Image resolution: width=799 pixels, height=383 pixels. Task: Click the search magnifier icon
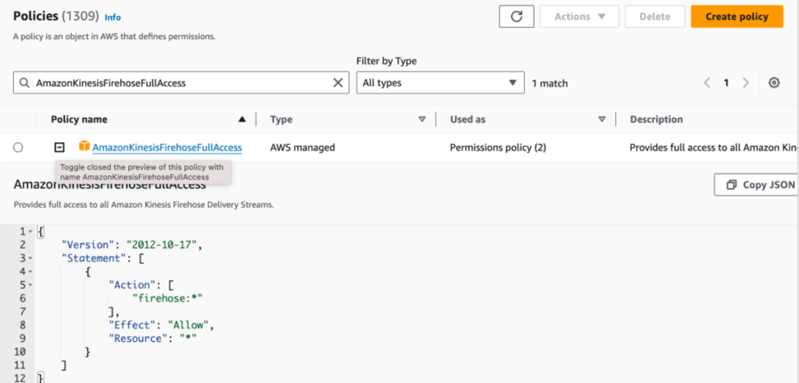click(24, 83)
